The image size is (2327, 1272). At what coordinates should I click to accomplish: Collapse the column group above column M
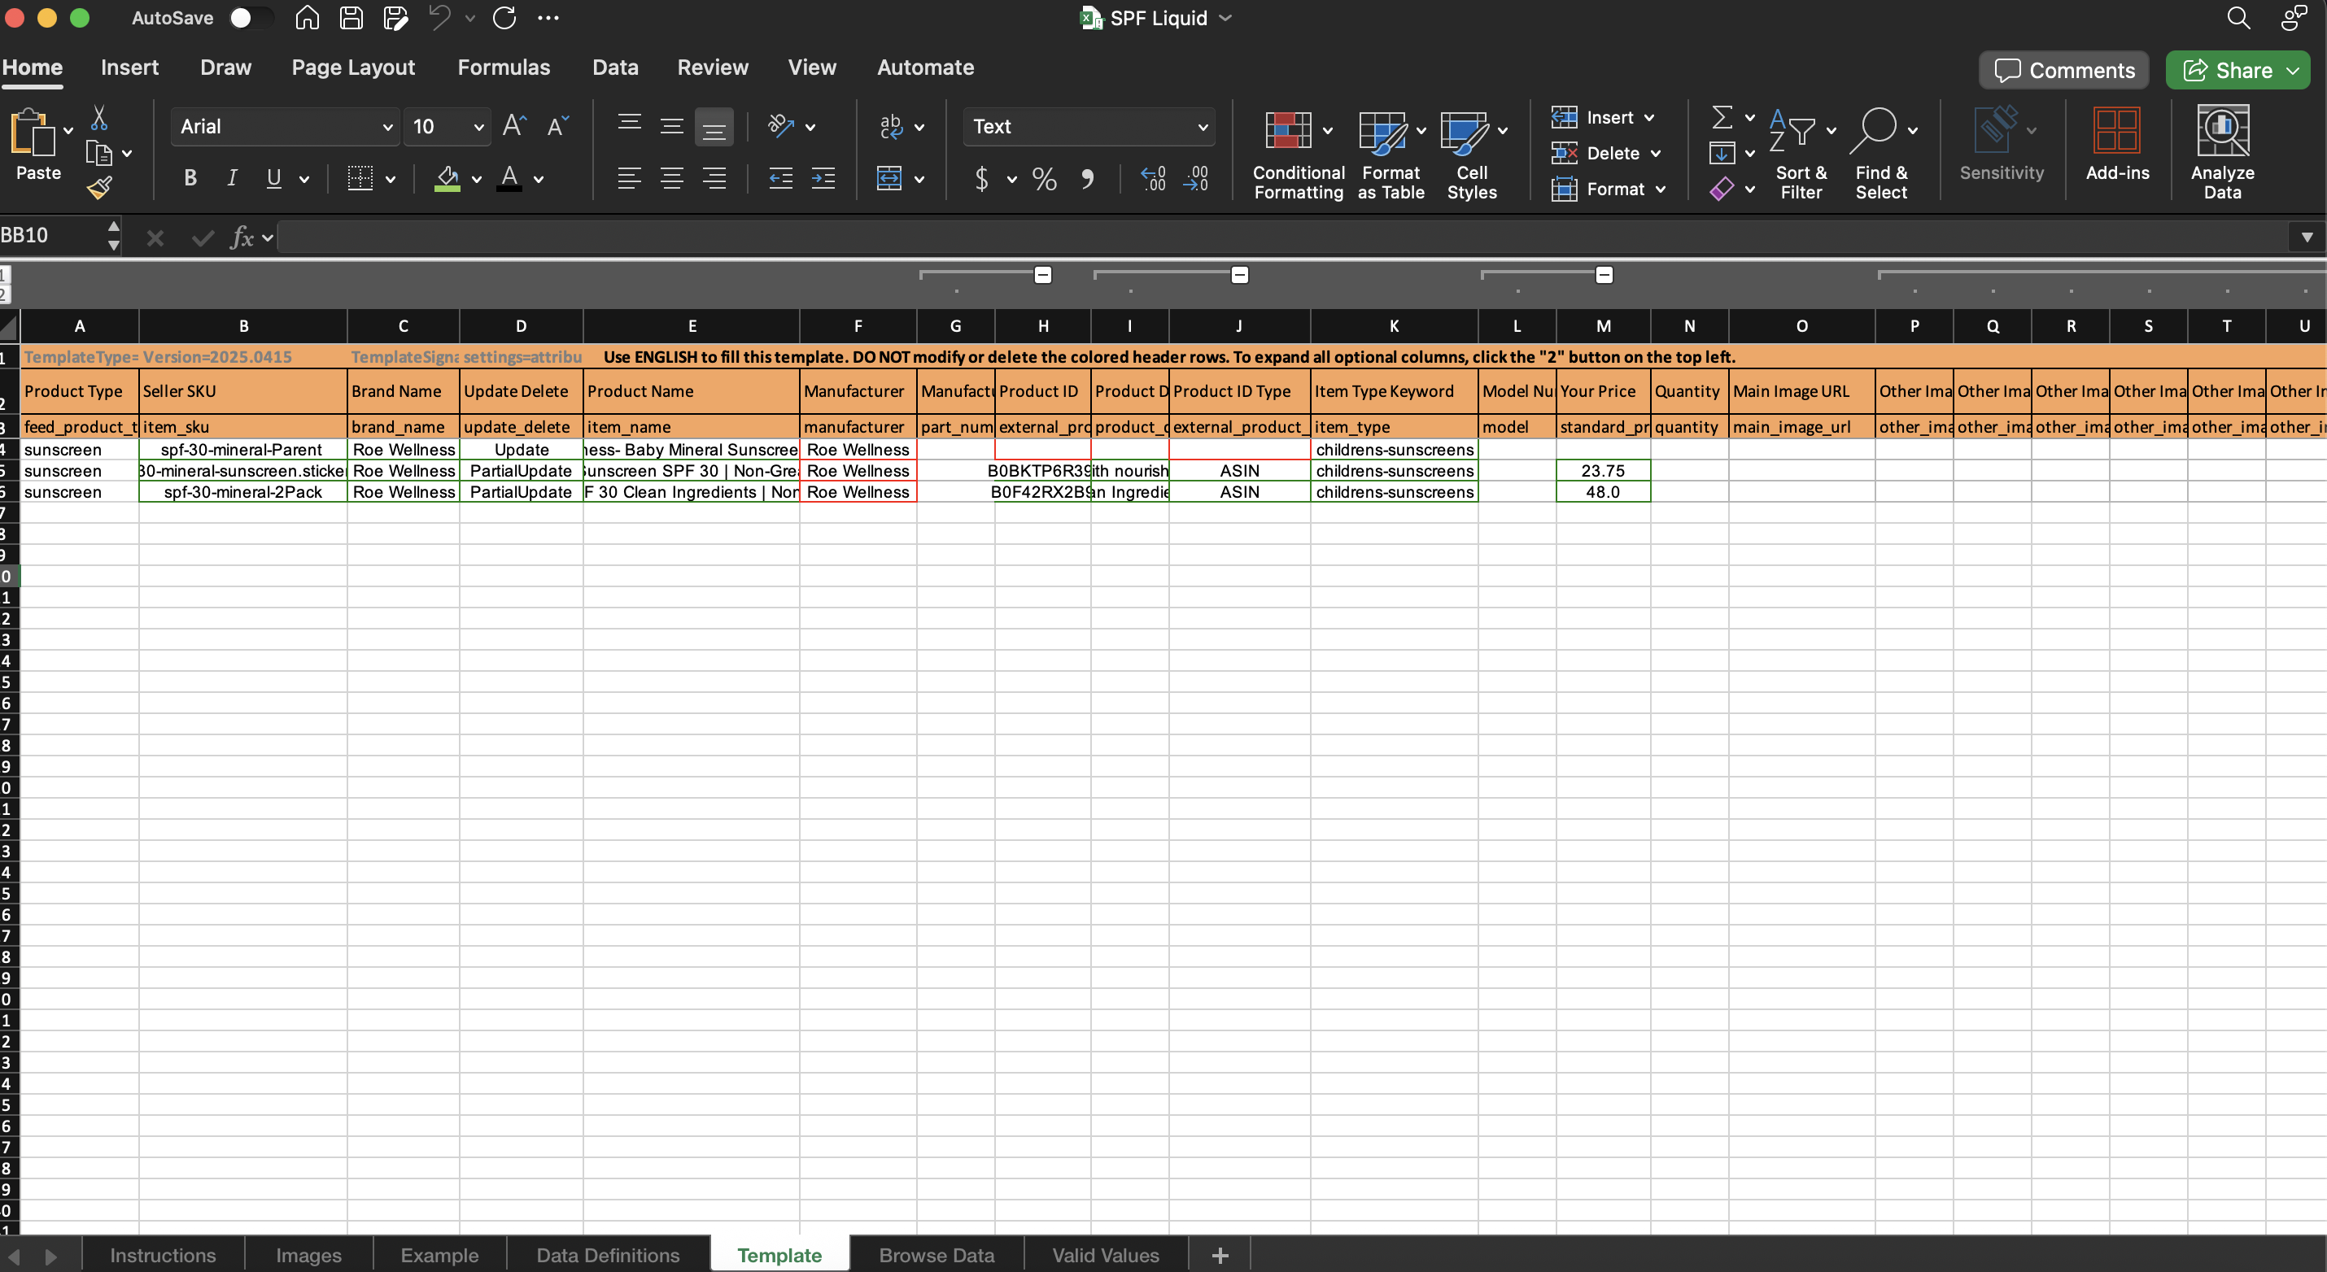pyautogui.click(x=1604, y=274)
